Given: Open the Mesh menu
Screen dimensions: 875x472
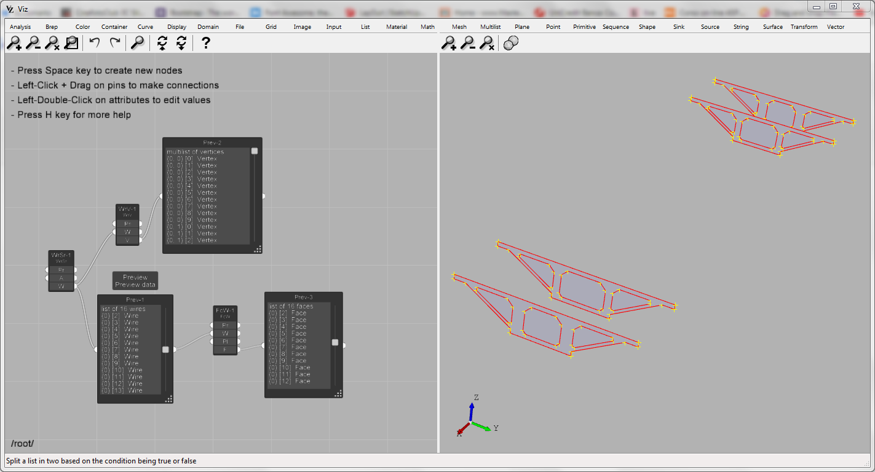Looking at the screenshot, I should [x=459, y=27].
